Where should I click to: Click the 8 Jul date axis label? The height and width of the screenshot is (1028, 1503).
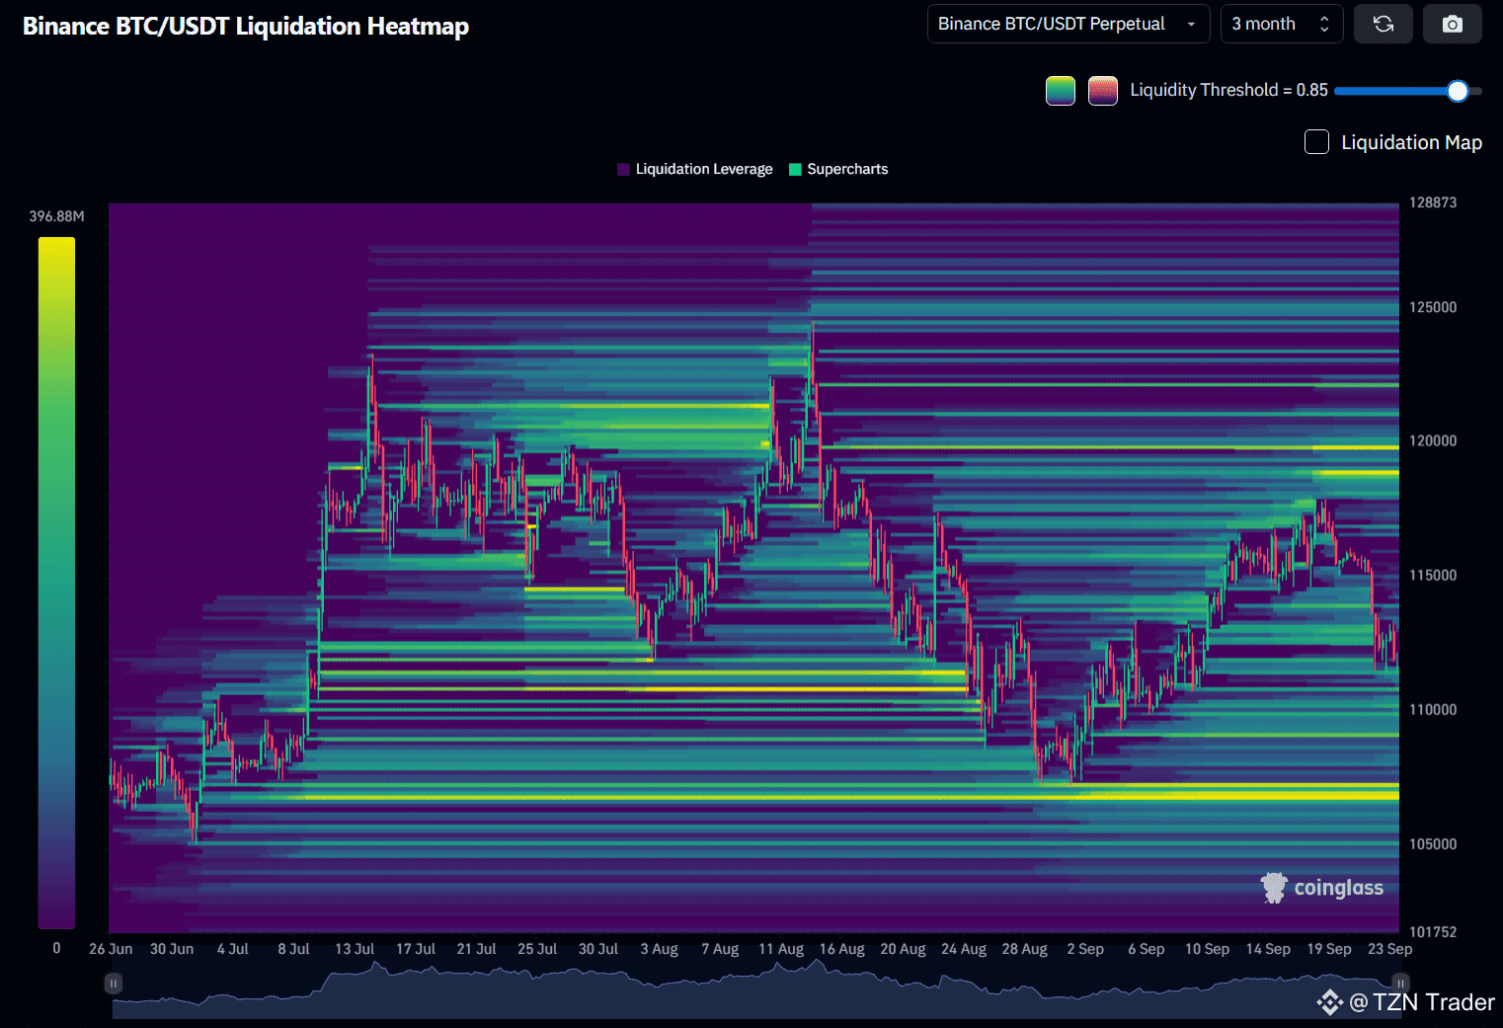tap(293, 949)
